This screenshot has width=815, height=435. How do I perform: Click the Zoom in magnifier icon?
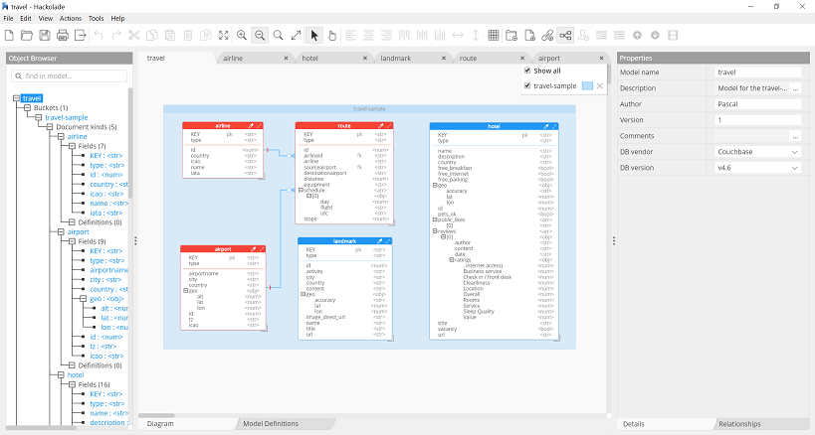242,36
